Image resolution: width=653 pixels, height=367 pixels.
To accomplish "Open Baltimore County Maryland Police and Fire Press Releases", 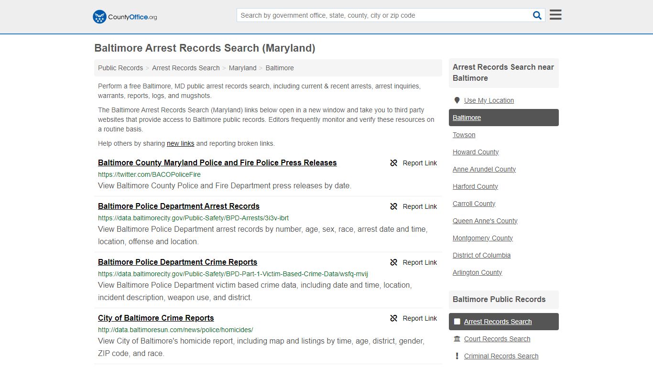I will click(218, 162).
